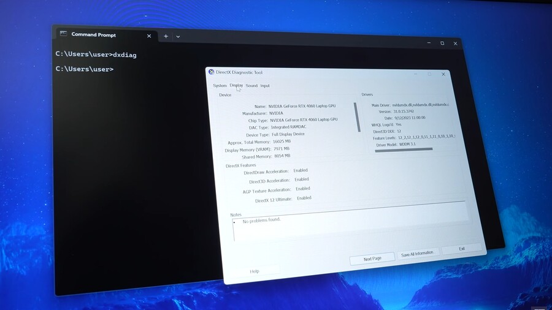Click driver date 9/12/2023 value
This screenshot has width=552, height=310.
[x=410, y=118]
